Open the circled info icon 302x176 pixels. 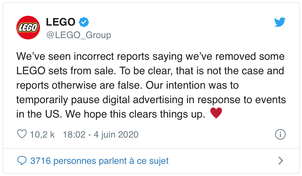[x=280, y=134]
